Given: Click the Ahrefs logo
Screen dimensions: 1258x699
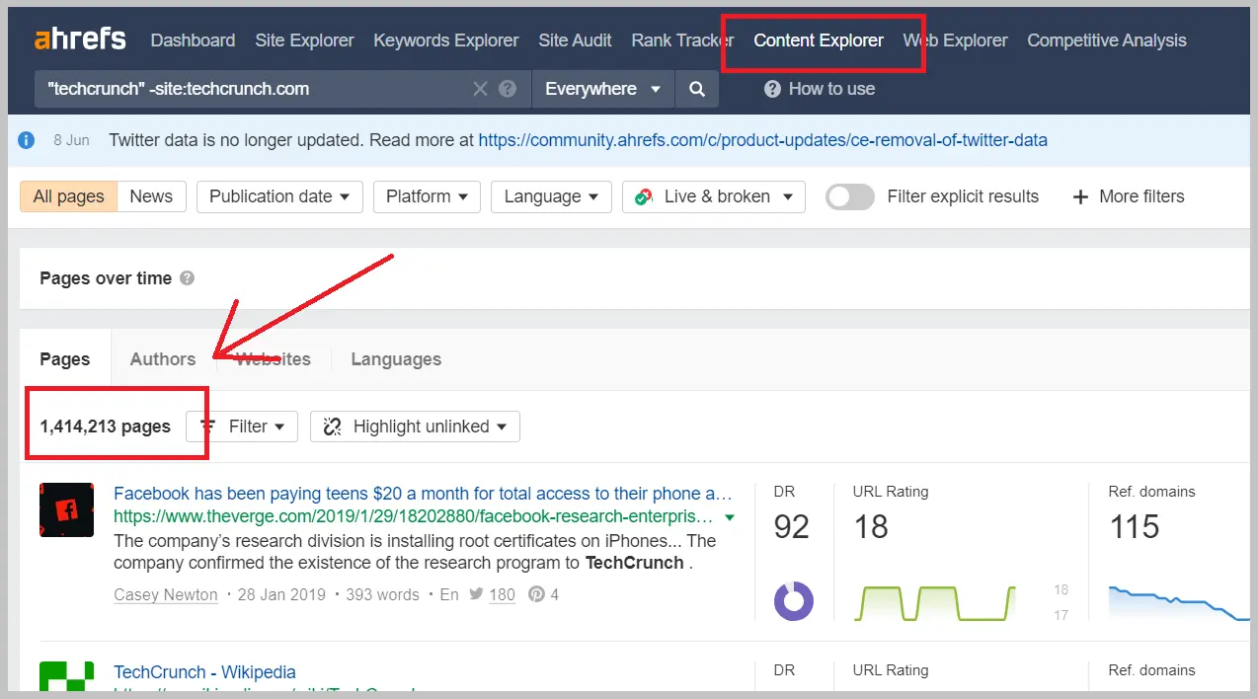Looking at the screenshot, I should [80, 39].
